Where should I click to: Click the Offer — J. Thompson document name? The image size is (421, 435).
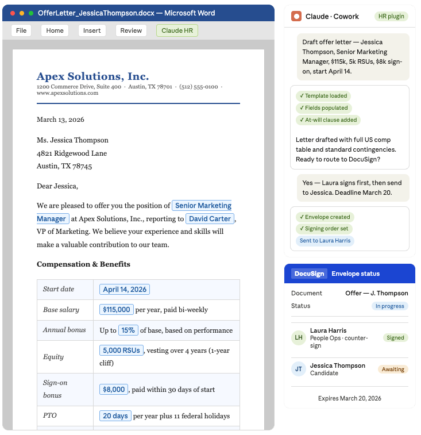pos(376,293)
